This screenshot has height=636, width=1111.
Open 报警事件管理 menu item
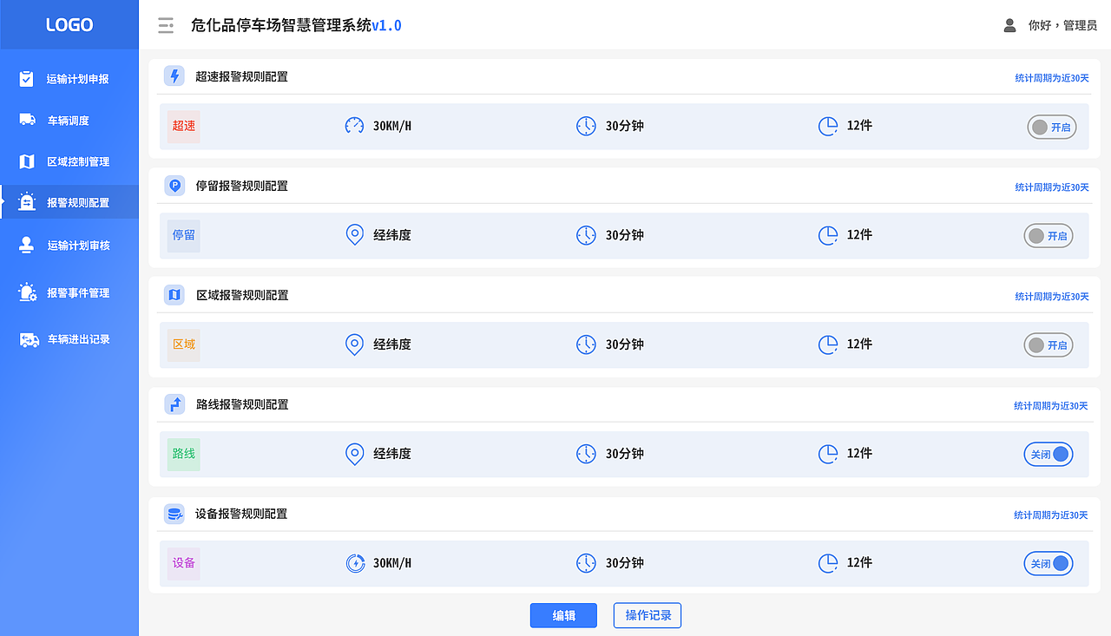tap(69, 293)
